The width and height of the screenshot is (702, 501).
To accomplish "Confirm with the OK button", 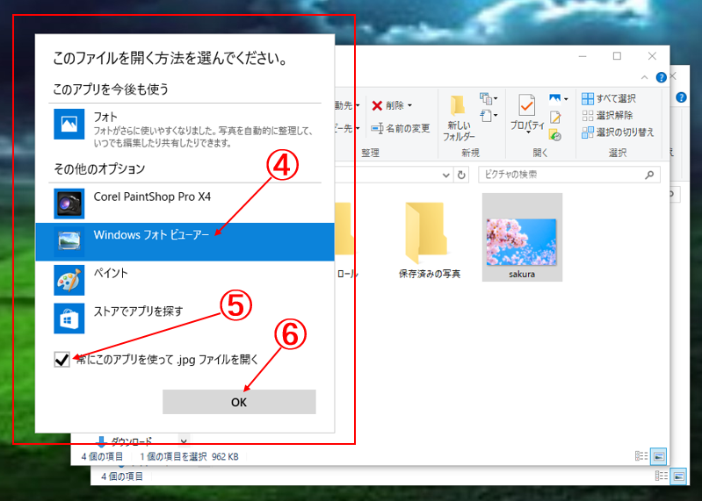I will (239, 402).
